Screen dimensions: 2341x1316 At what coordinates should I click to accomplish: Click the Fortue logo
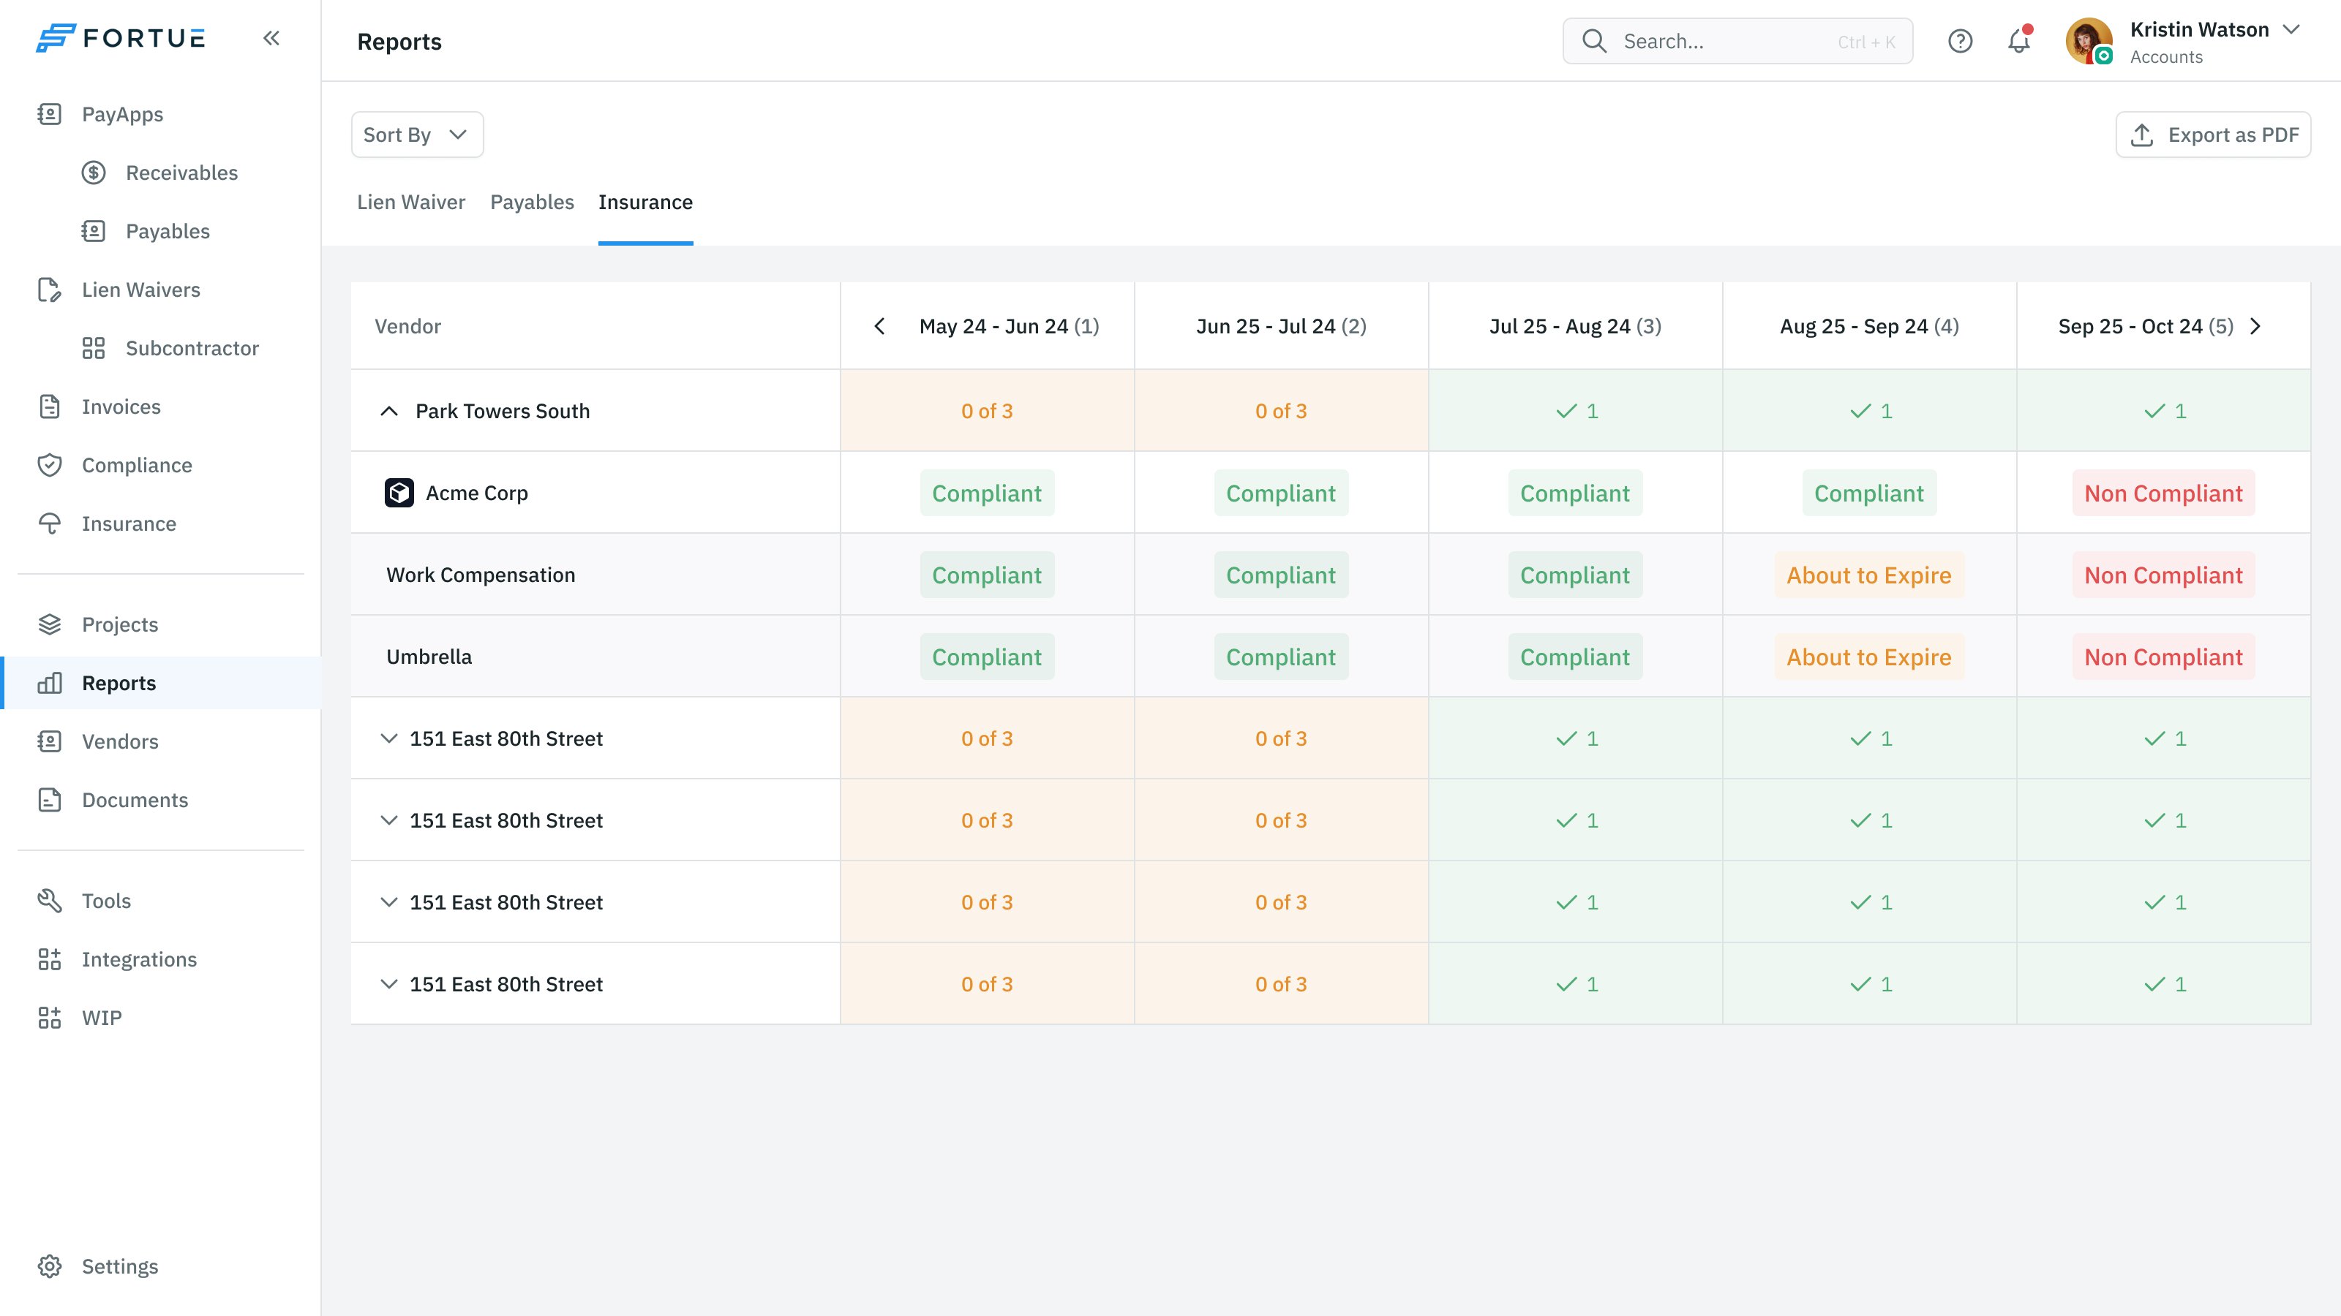tap(121, 38)
